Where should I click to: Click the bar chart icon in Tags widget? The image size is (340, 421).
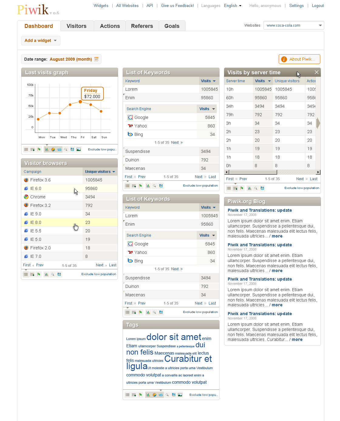coord(148,395)
